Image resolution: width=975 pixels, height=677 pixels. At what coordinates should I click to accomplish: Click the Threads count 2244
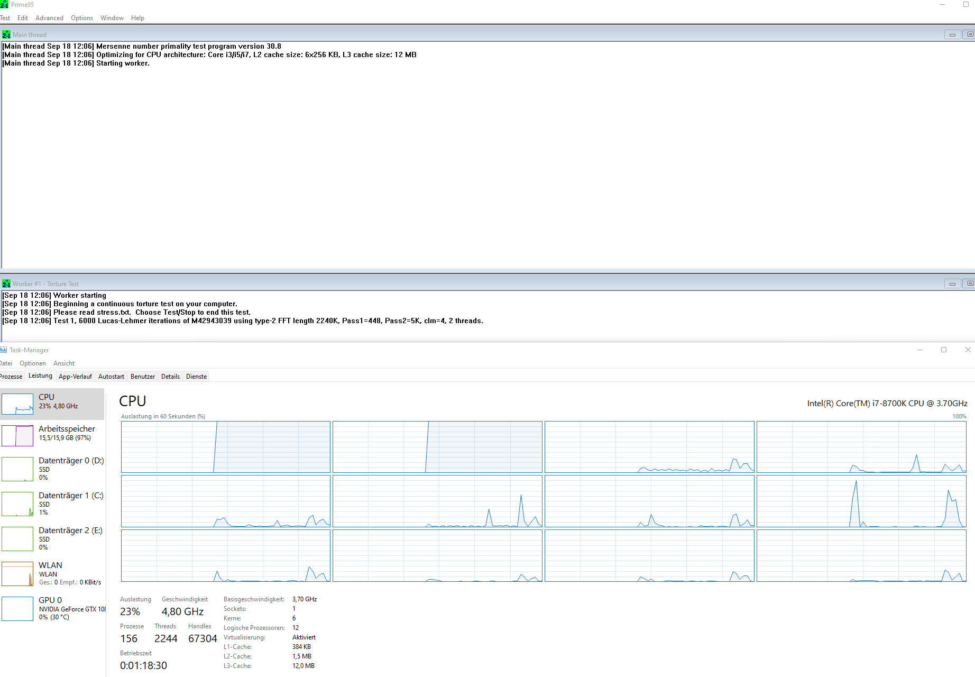pyautogui.click(x=166, y=638)
